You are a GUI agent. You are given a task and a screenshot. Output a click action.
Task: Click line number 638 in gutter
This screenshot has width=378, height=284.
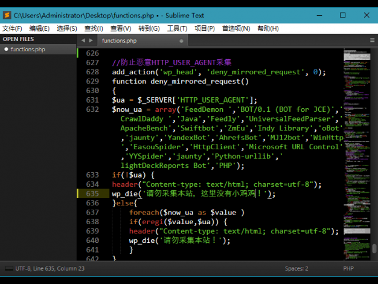(x=92, y=222)
